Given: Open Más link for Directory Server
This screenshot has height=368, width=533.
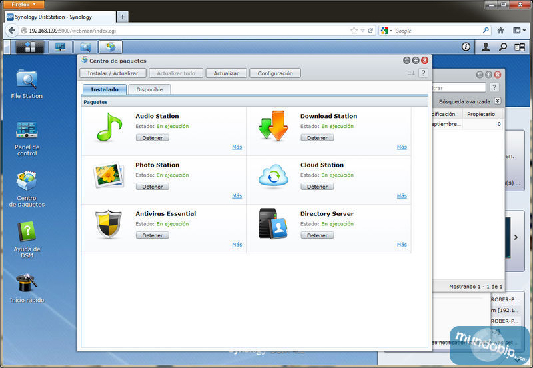Looking at the screenshot, I should coord(402,245).
